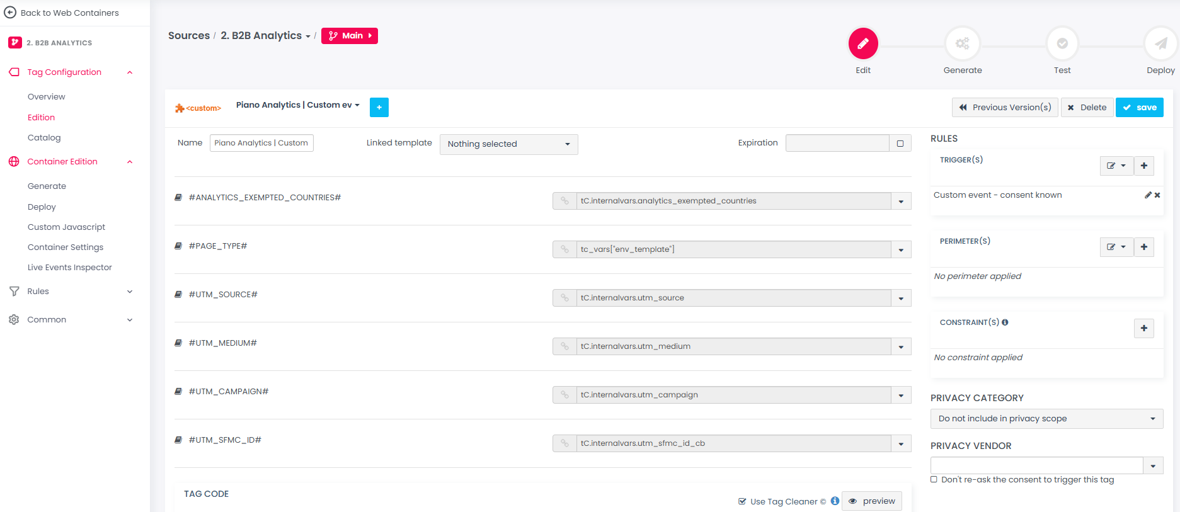Add a constraint using the plus icon

(x=1143, y=328)
